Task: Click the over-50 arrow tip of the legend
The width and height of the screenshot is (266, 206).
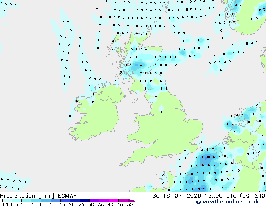Action: coord(133,201)
